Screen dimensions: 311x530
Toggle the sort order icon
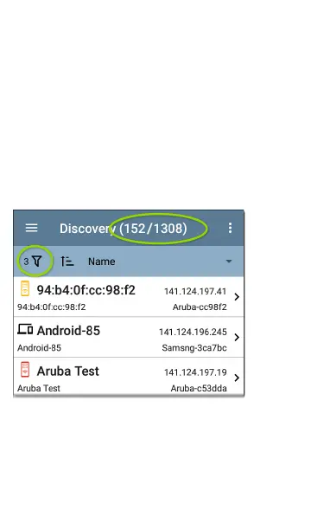(x=67, y=262)
